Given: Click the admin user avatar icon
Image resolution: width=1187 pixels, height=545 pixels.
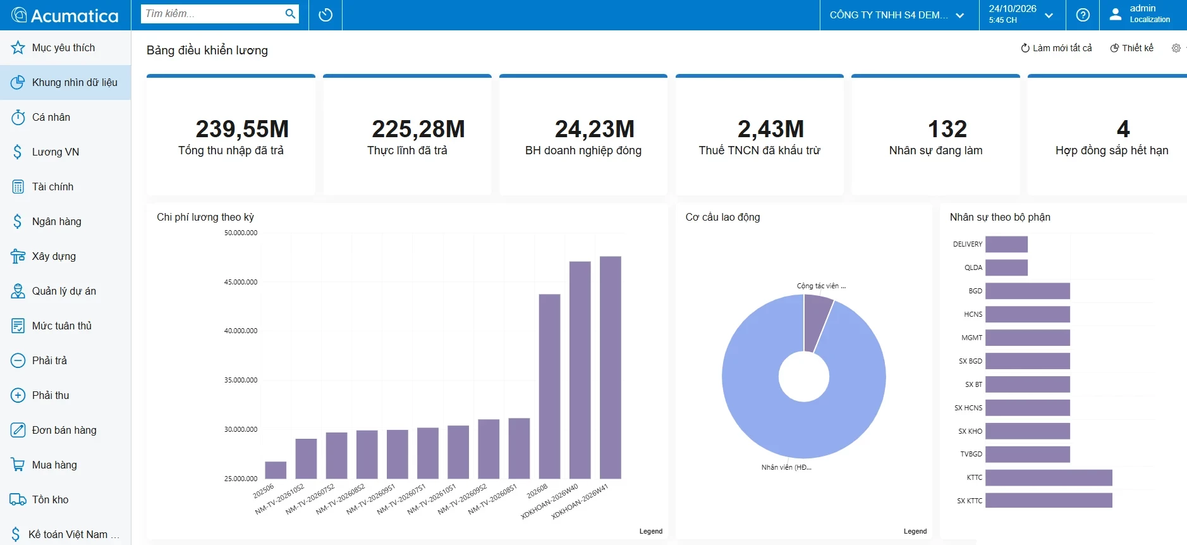Looking at the screenshot, I should [1116, 14].
